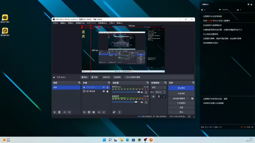
Task: Open the Docks(D) menu in OBS
Action: point(80,23)
